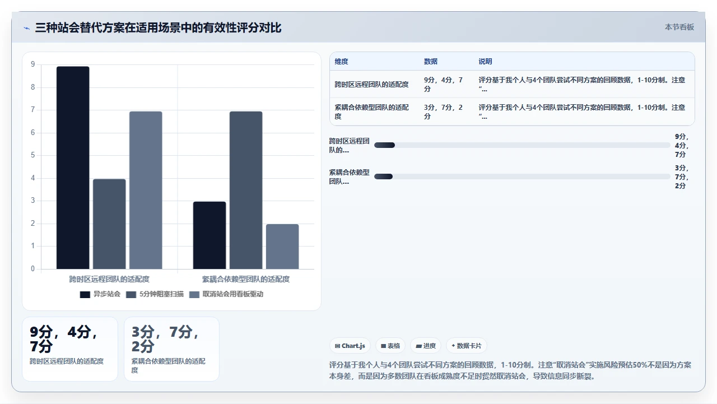The image size is (717, 404).
Task: Click the 说明 column header
Action: coord(485,62)
